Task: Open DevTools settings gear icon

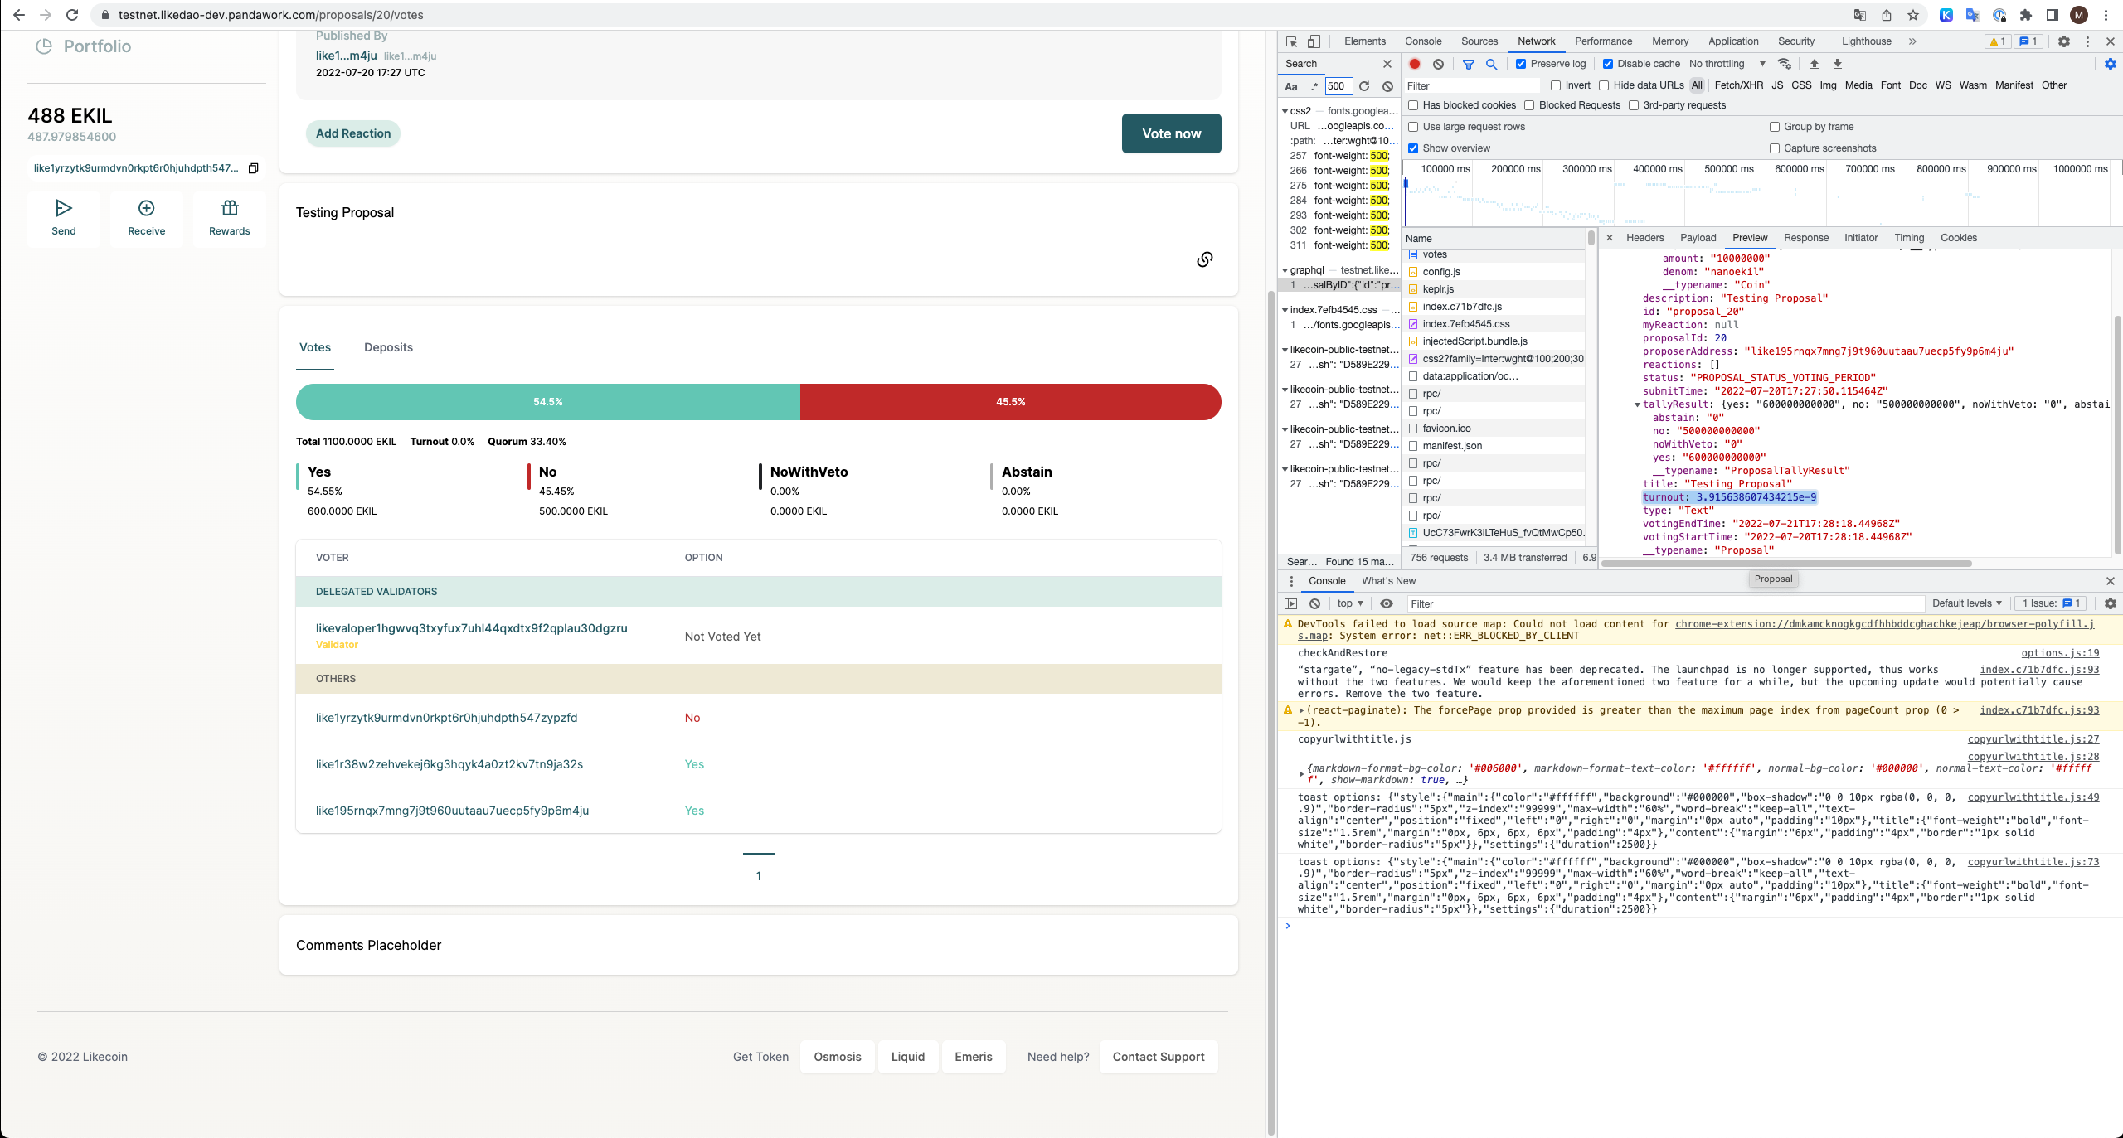Action: [2064, 41]
